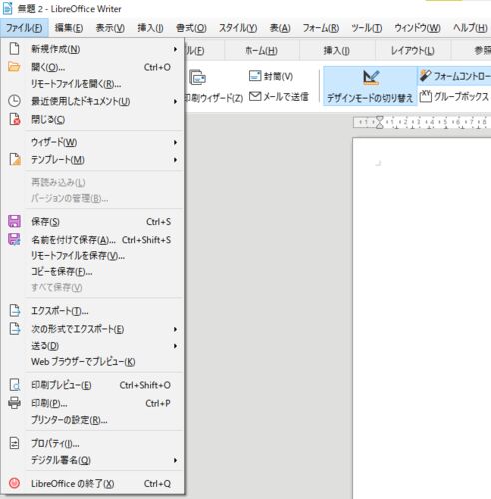Switch to the レイアウト(L) ribbon tab
The image size is (491, 499).
(x=412, y=50)
